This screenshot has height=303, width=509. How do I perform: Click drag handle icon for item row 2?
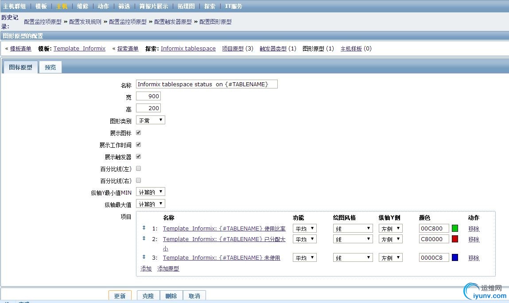click(x=144, y=238)
